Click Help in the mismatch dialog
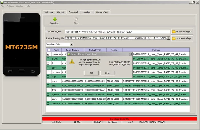 (x=107, y=73)
